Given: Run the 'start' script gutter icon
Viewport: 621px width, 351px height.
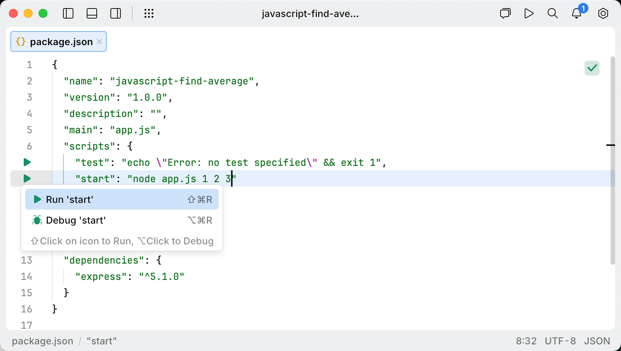Looking at the screenshot, I should point(26,178).
